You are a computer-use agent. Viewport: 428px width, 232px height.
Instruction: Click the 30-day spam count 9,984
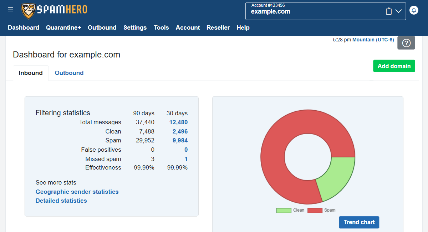[x=180, y=140]
